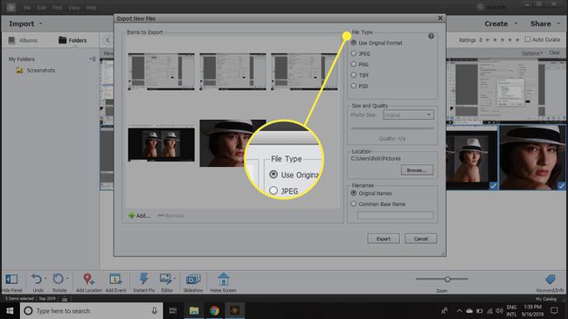Open the Options dropdown under Ratings
This screenshot has width=568, height=319.
point(532,53)
